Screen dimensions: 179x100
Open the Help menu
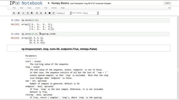click(x=63, y=8)
